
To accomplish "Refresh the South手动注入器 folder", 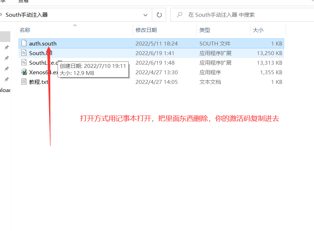I will coord(159,15).
